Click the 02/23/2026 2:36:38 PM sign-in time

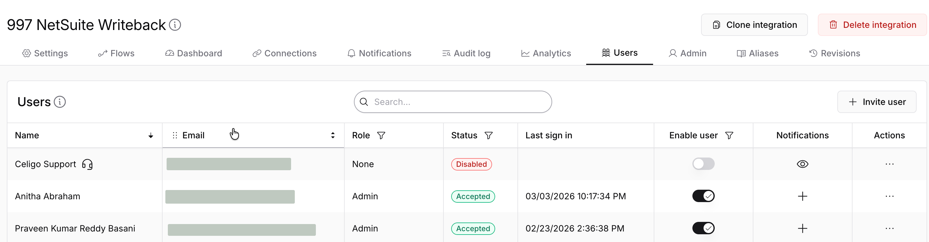[575, 228]
